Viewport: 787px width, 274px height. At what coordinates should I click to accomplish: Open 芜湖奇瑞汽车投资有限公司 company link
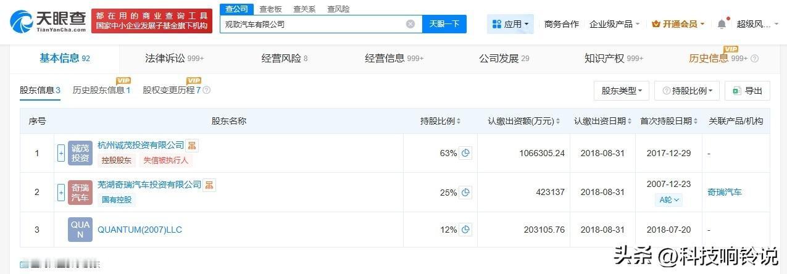click(149, 185)
